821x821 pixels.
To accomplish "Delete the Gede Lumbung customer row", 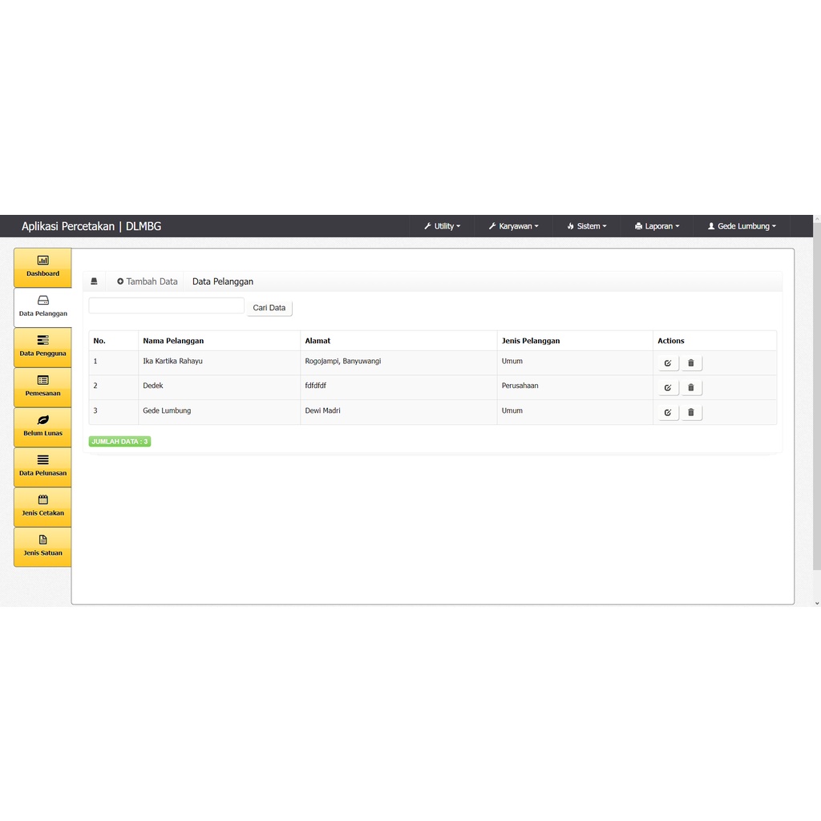I will [691, 413].
